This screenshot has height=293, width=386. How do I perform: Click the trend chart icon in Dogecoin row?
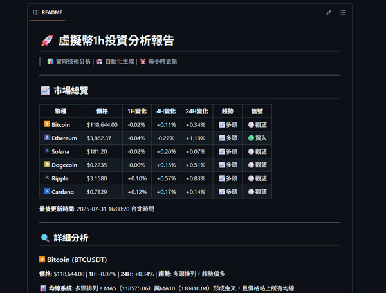pyautogui.click(x=222, y=165)
